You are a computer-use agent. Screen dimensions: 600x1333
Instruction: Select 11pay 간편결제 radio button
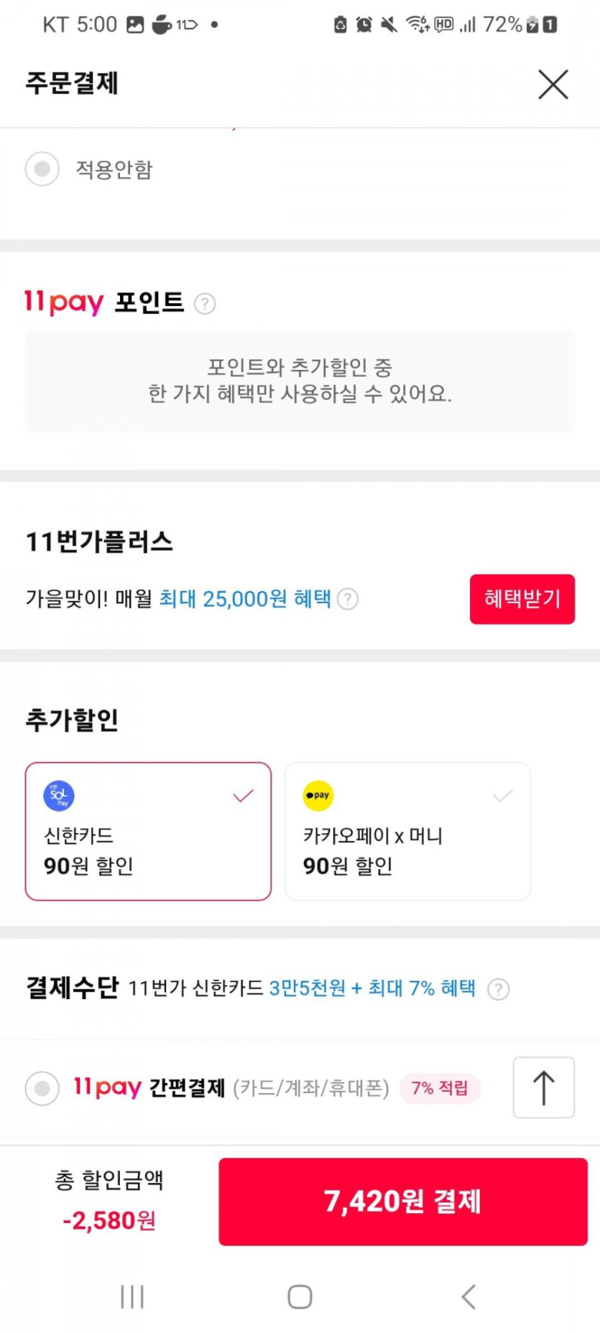(42, 1089)
